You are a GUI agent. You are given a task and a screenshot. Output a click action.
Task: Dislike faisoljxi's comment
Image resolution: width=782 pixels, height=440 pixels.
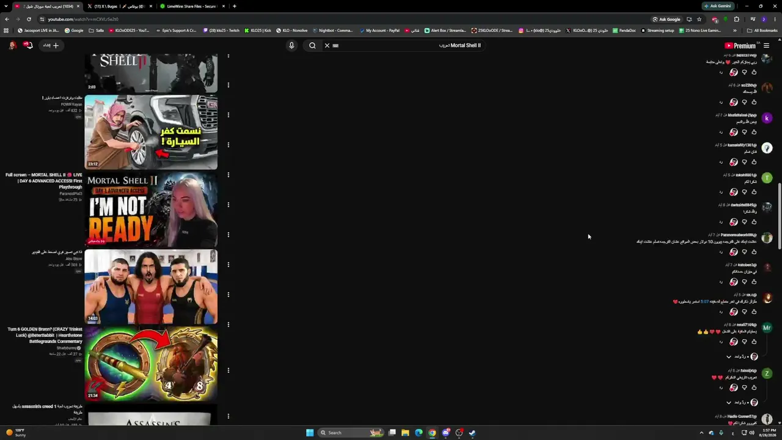coord(744,387)
